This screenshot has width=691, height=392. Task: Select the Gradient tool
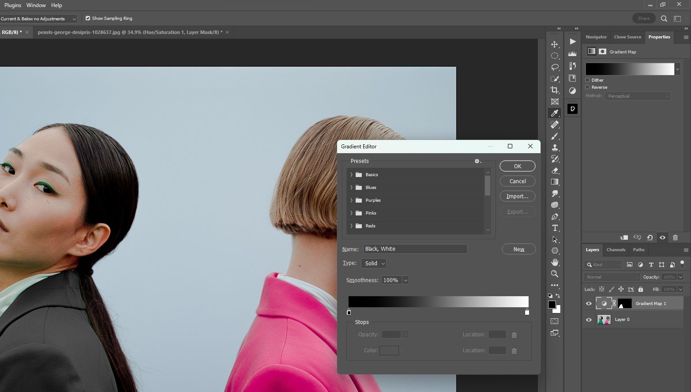tap(555, 182)
